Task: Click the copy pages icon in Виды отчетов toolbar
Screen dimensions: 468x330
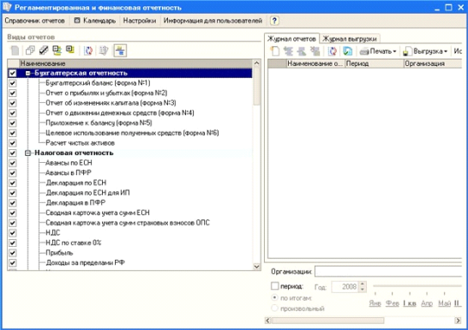Action: 30,51
